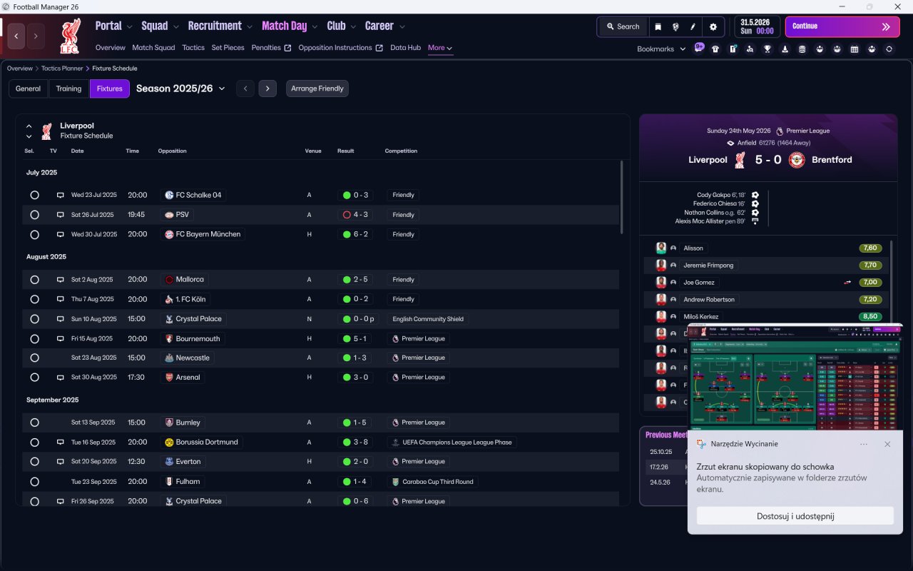Open the shirt icon bookmark
The image size is (913, 571).
point(715,49)
